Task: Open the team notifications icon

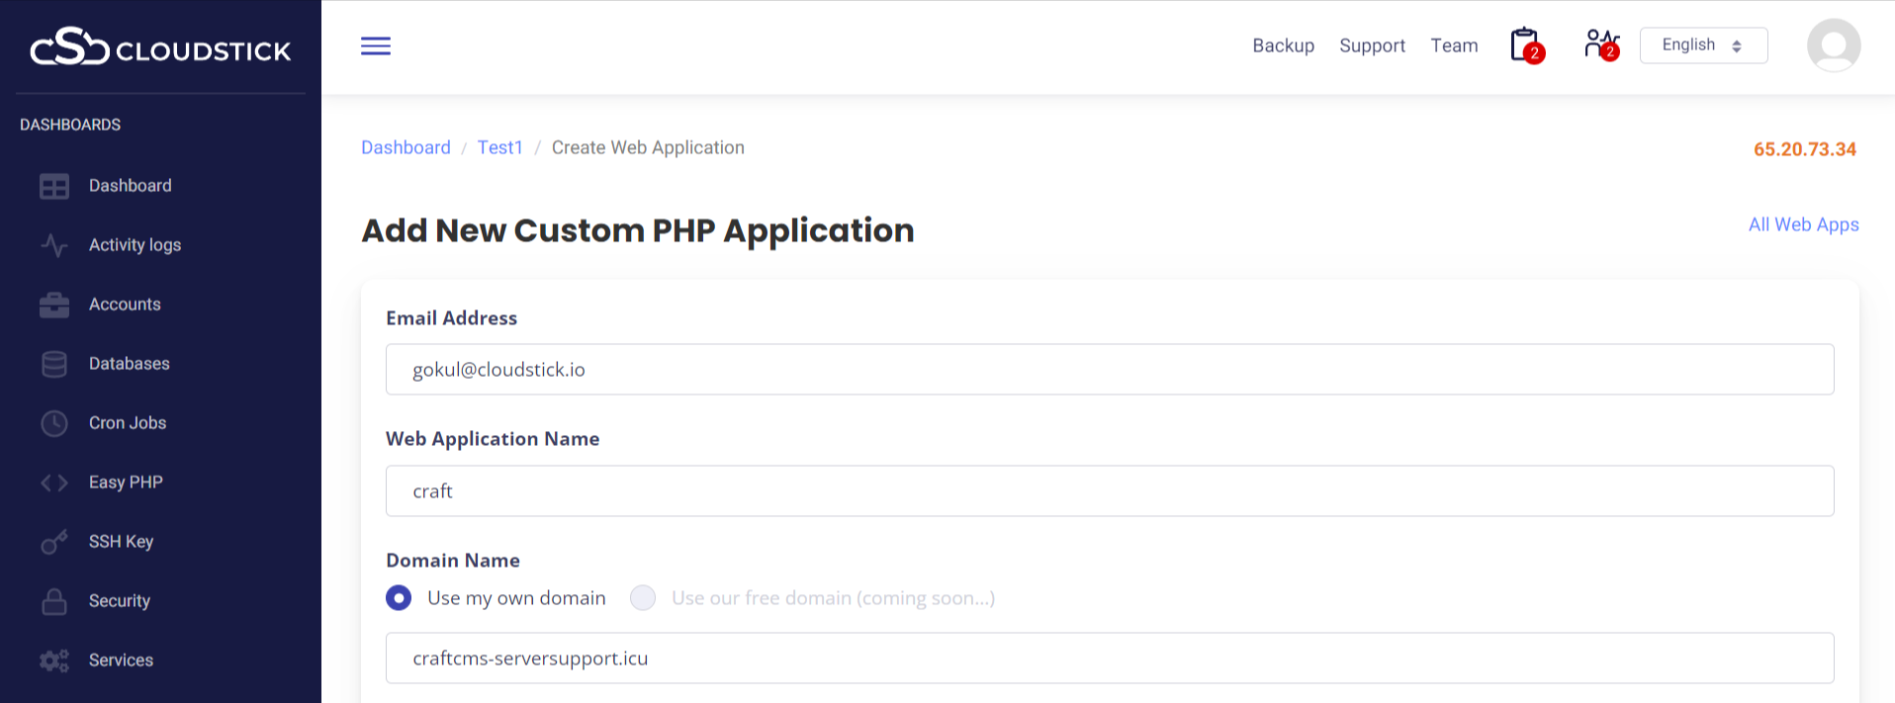Action: [1600, 45]
